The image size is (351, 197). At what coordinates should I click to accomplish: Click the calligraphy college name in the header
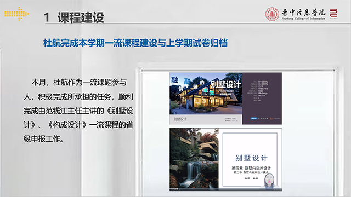(x=303, y=12)
